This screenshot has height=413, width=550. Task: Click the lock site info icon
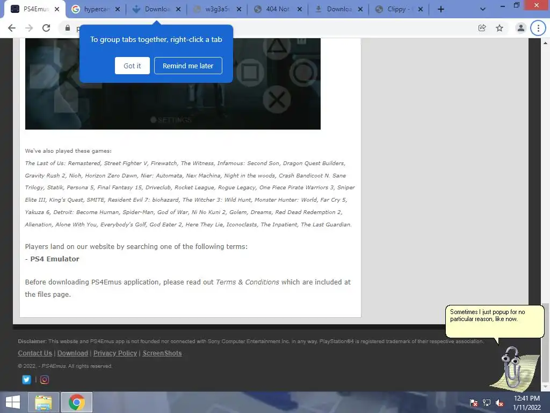tap(67, 28)
